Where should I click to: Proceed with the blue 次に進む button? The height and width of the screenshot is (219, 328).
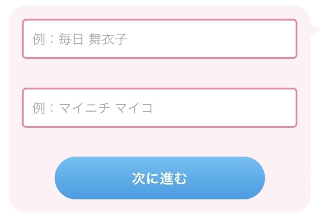[x=160, y=178]
